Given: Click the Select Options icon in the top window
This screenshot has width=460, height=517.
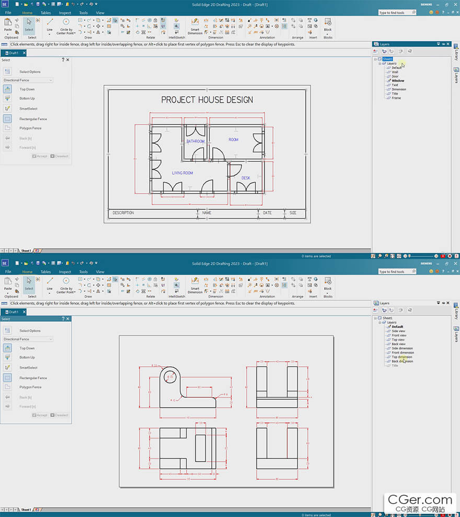Looking at the screenshot, I should [7, 72].
